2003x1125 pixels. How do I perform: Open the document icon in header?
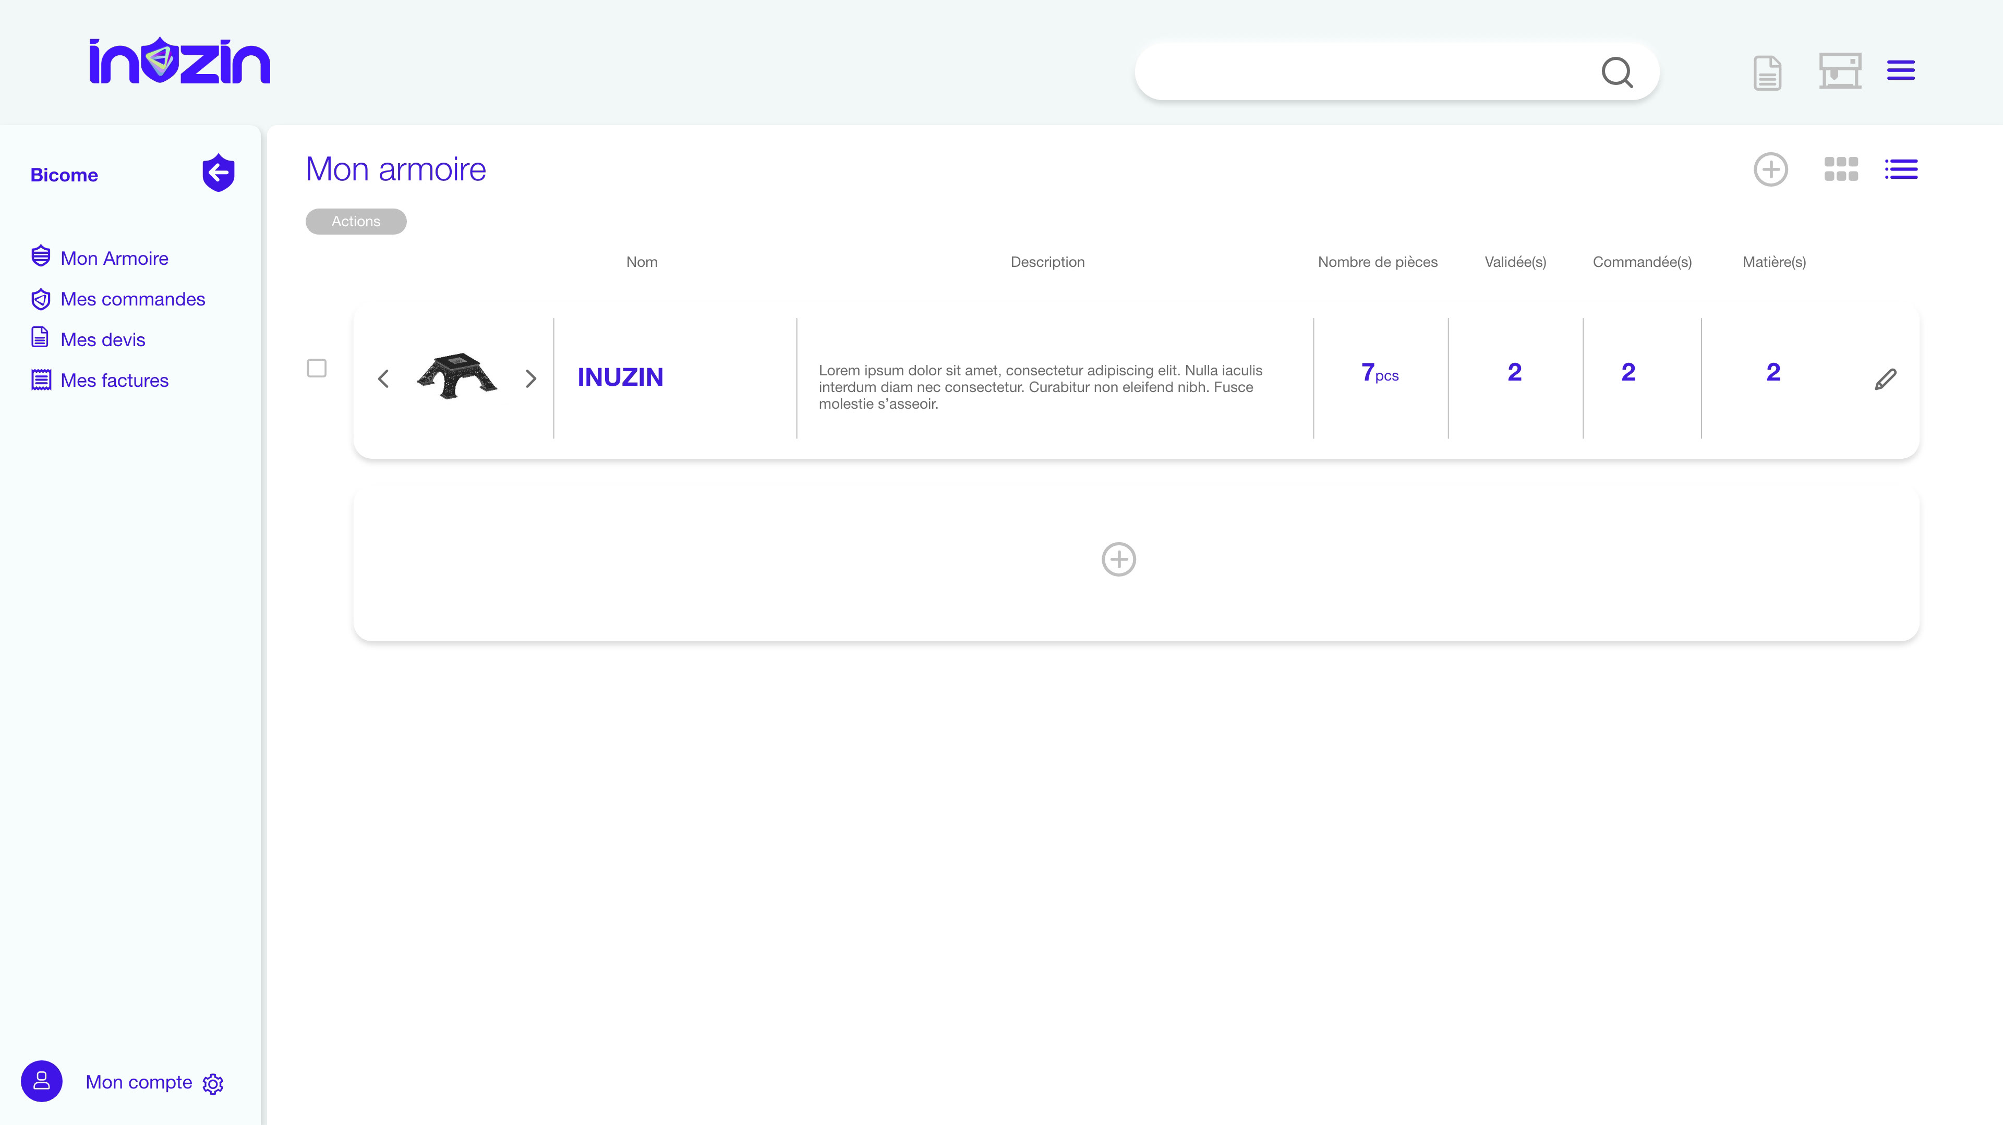pos(1767,73)
